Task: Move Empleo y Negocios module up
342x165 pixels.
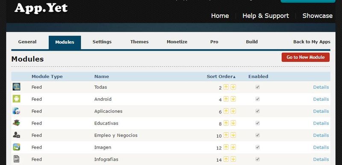Action: [x=226, y=135]
